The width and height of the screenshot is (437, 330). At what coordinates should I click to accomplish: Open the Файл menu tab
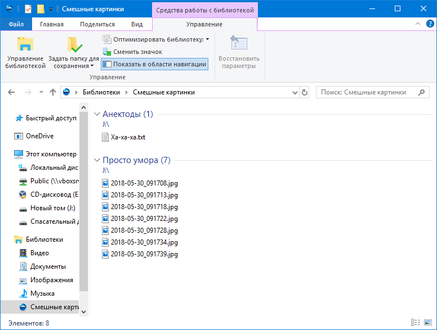click(x=16, y=24)
